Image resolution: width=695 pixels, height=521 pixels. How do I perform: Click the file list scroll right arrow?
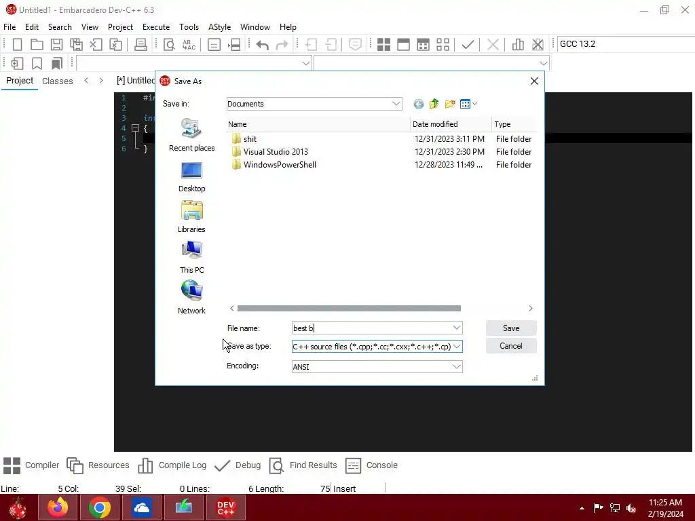pyautogui.click(x=531, y=309)
